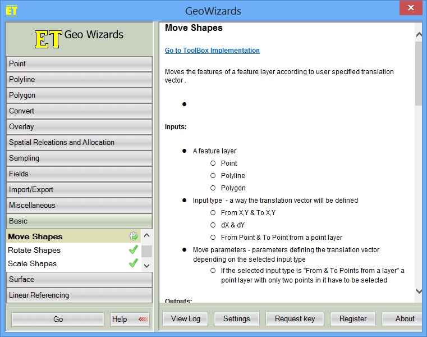Screen dimensions: 427x337
Task: Select Move Shapes in the function list
Action: tap(74, 236)
